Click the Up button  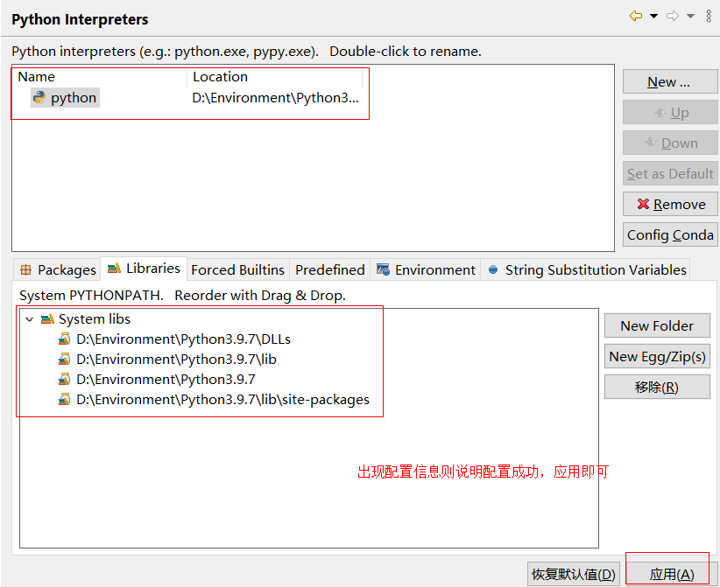670,112
